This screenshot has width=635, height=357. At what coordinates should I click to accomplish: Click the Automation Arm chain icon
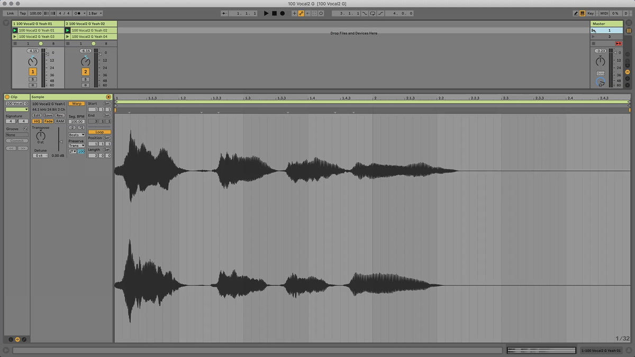click(301, 13)
